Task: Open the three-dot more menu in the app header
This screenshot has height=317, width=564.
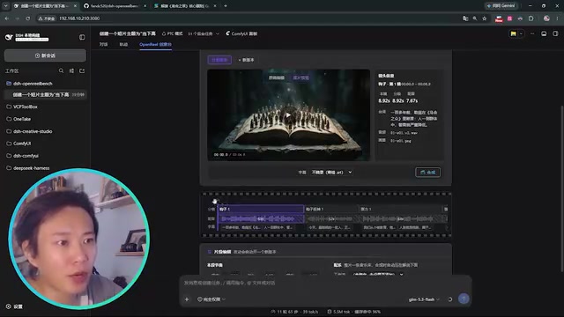Action: tap(532, 33)
